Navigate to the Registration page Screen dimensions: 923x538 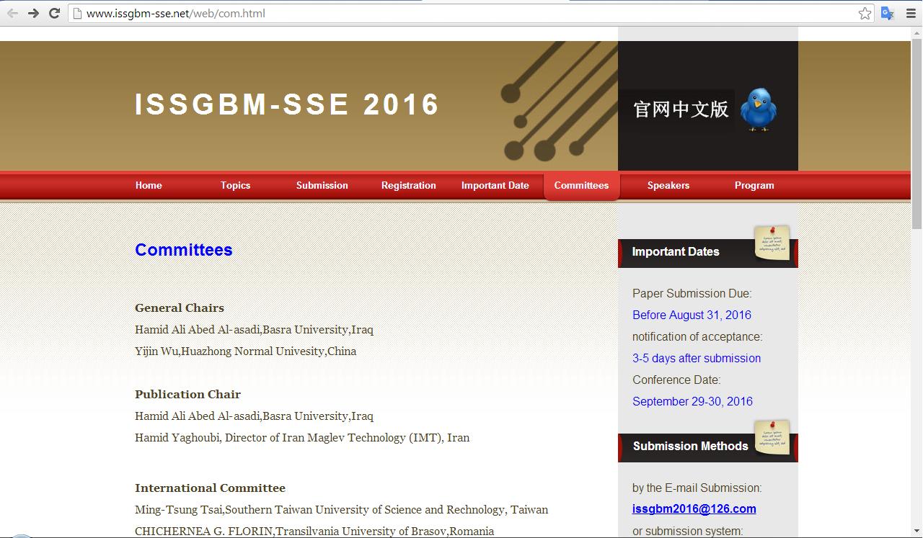(x=408, y=185)
